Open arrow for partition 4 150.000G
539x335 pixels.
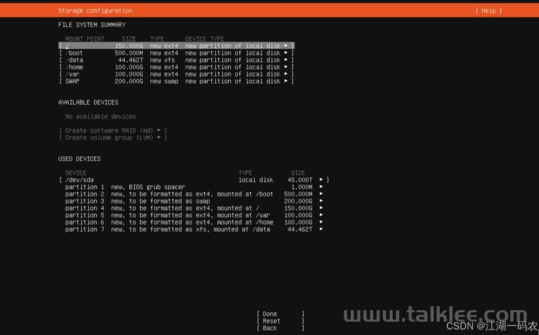pos(321,208)
